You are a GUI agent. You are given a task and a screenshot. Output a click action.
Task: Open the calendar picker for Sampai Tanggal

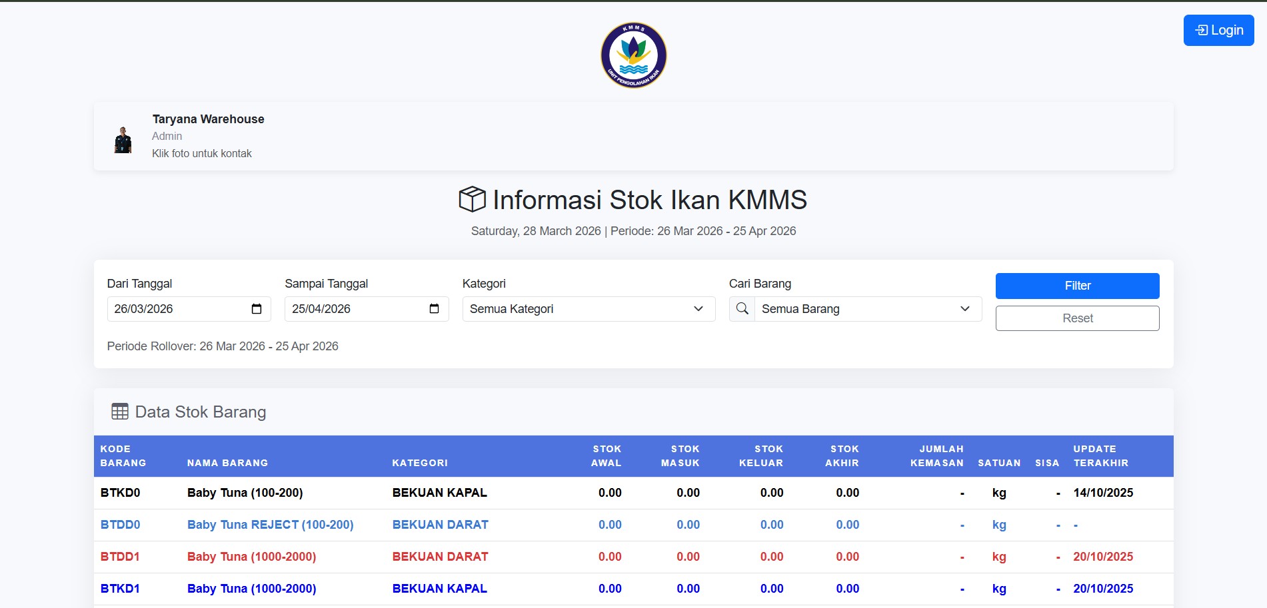tap(435, 308)
